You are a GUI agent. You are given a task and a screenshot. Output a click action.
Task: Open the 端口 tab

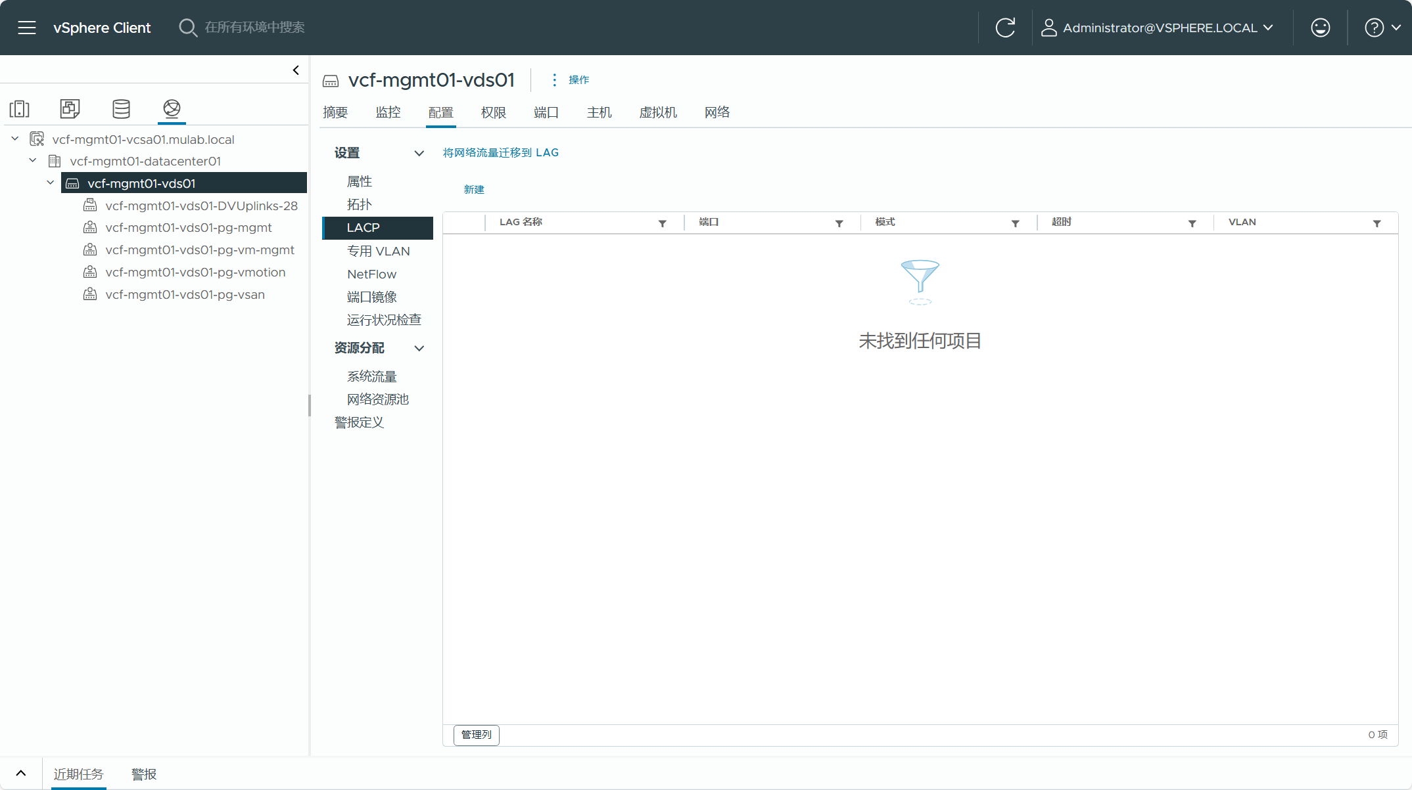click(546, 112)
